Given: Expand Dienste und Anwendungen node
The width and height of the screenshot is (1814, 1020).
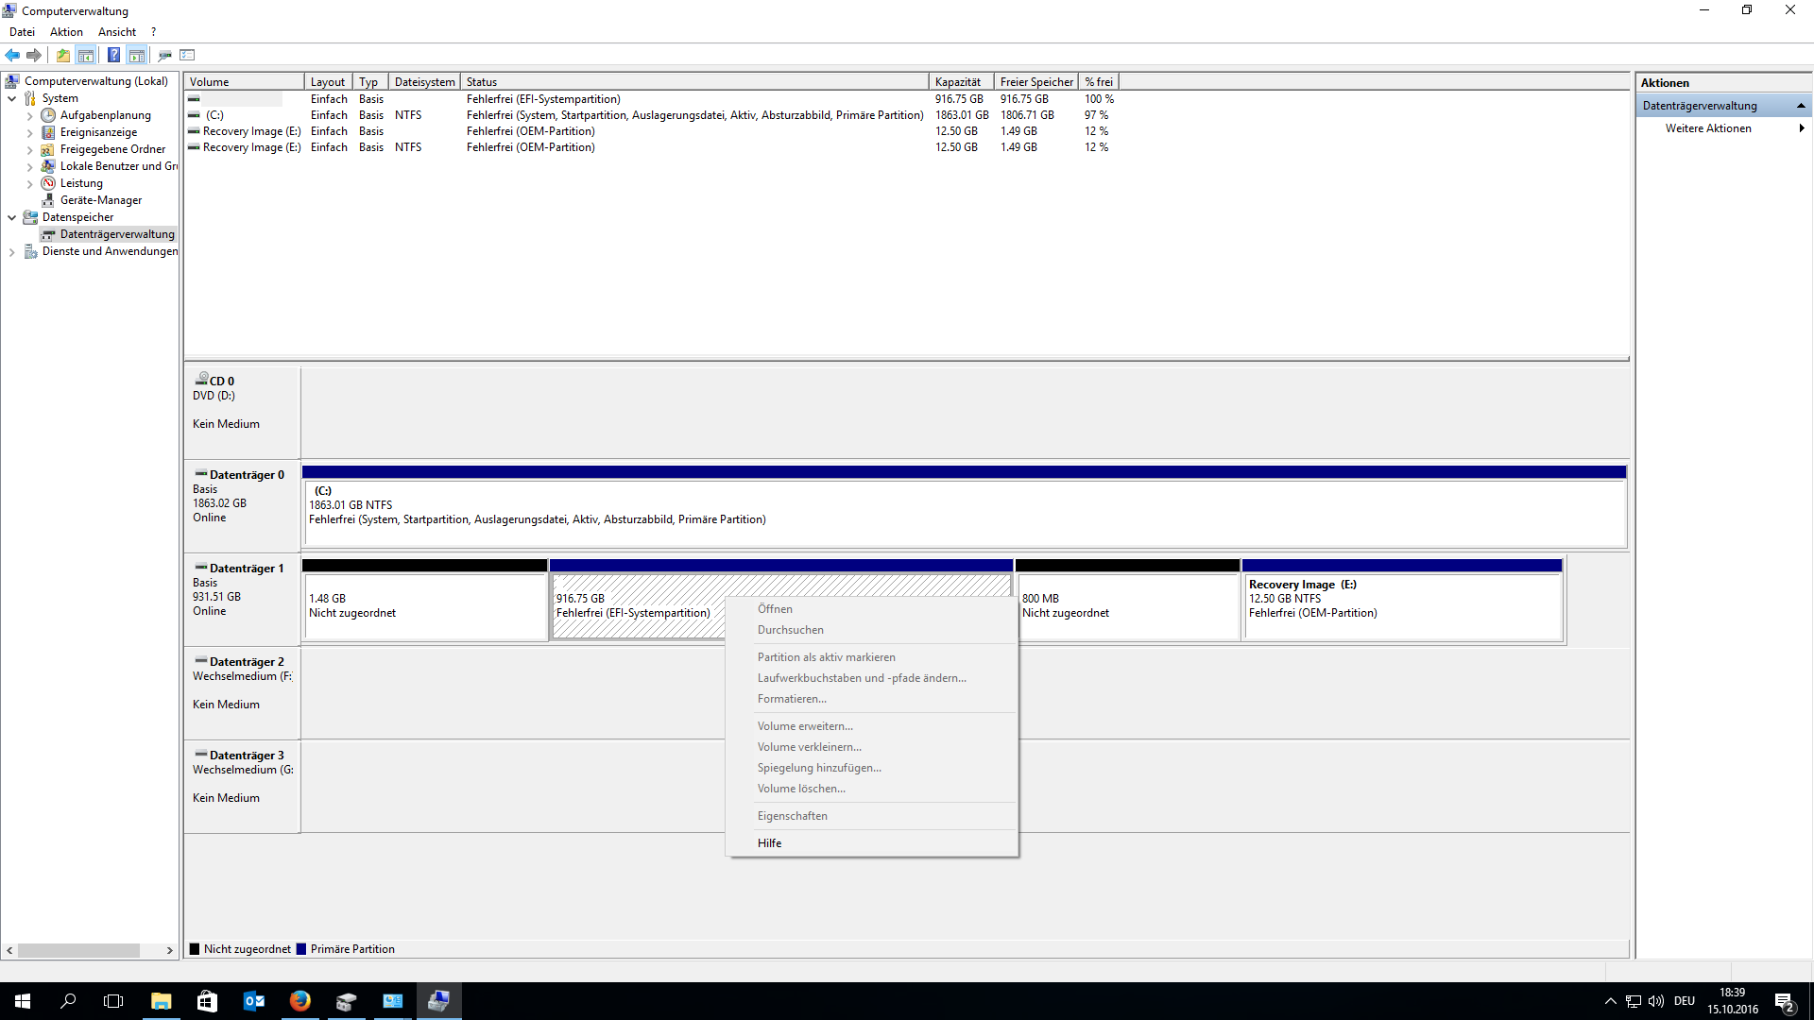Looking at the screenshot, I should pyautogui.click(x=11, y=251).
